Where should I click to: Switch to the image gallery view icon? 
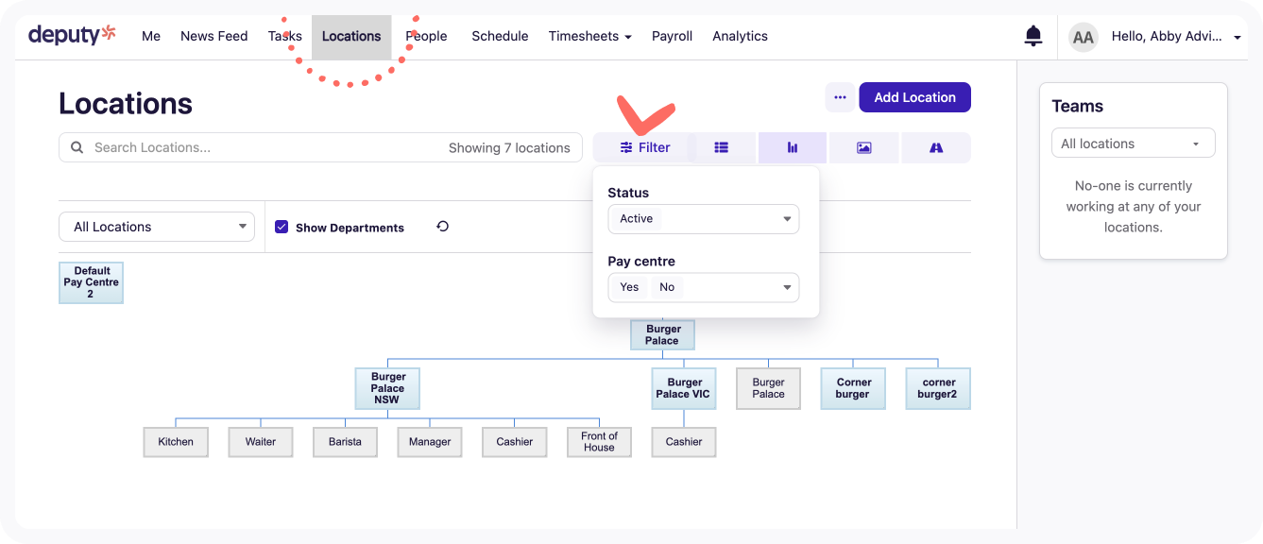pos(863,147)
